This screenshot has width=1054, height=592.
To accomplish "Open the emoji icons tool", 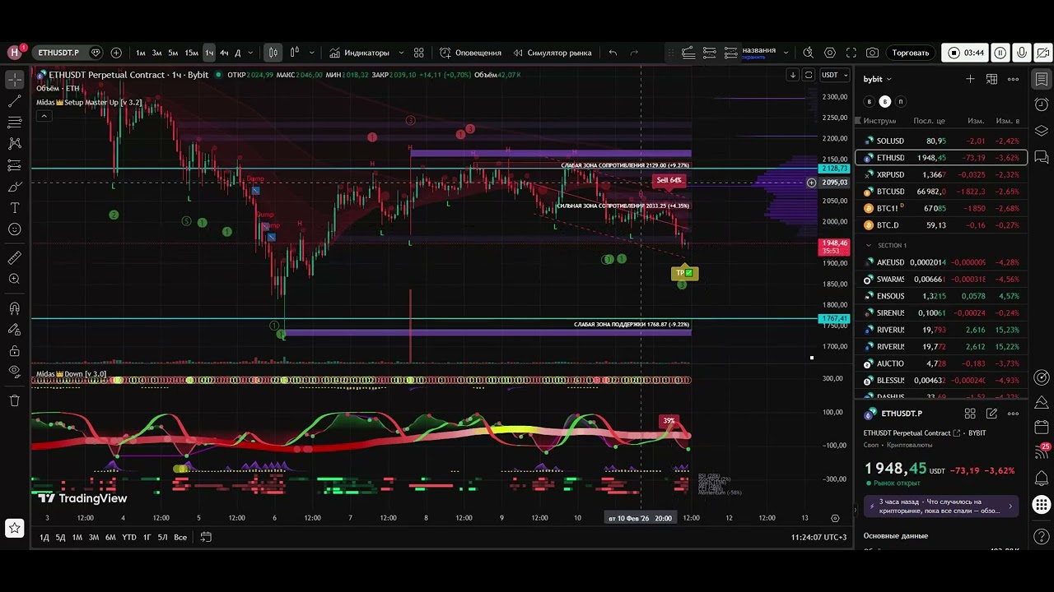I will pos(15,229).
